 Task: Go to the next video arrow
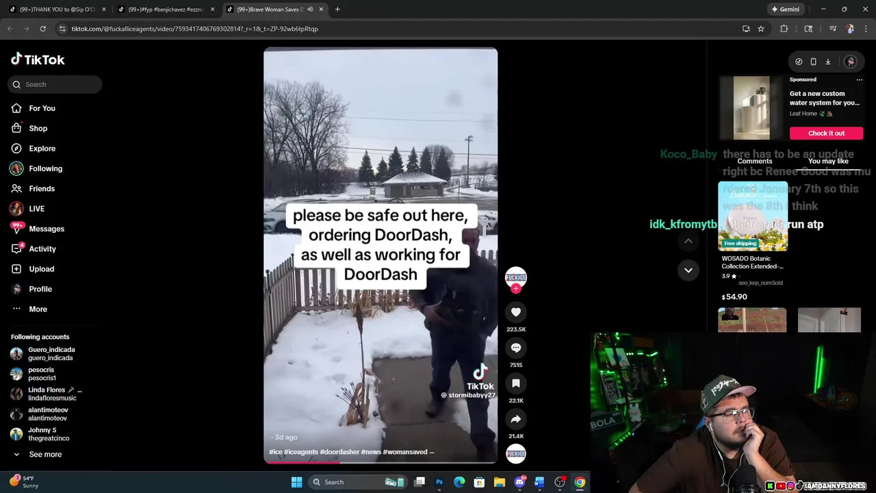(x=688, y=270)
